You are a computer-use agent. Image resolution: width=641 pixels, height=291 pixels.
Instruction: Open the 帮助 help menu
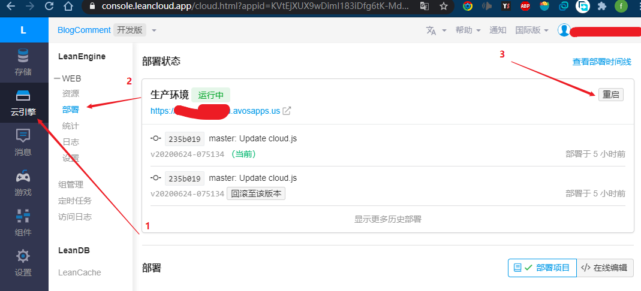(x=468, y=30)
